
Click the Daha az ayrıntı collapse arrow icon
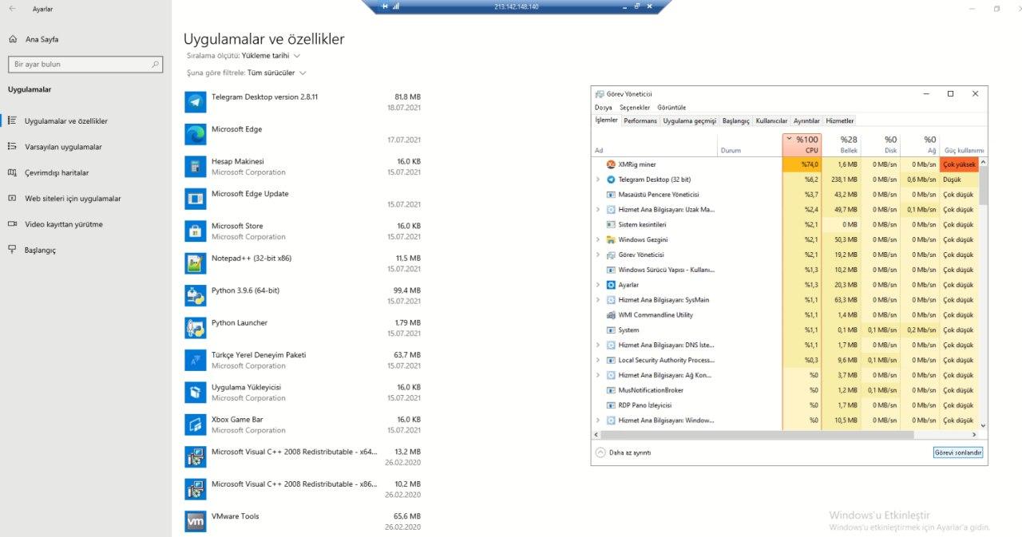(600, 452)
